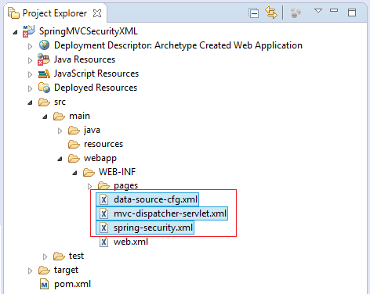This screenshot has height=294, width=370.
Task: Click the focus on working set icon
Action: click(x=296, y=13)
